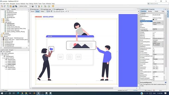Click the Build Project hammer icon
The height and width of the screenshot is (95, 169).
(36, 6)
